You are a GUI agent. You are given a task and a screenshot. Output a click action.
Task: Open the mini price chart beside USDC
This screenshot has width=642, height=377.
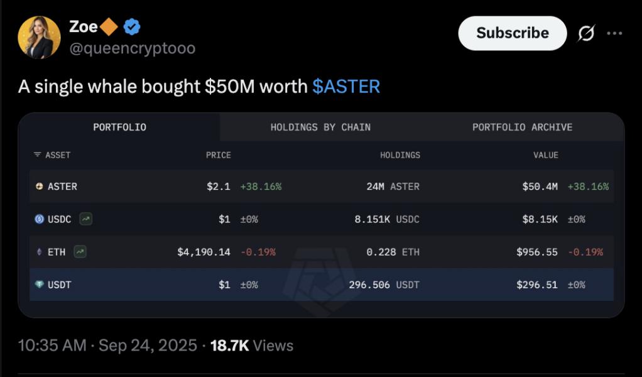86,219
